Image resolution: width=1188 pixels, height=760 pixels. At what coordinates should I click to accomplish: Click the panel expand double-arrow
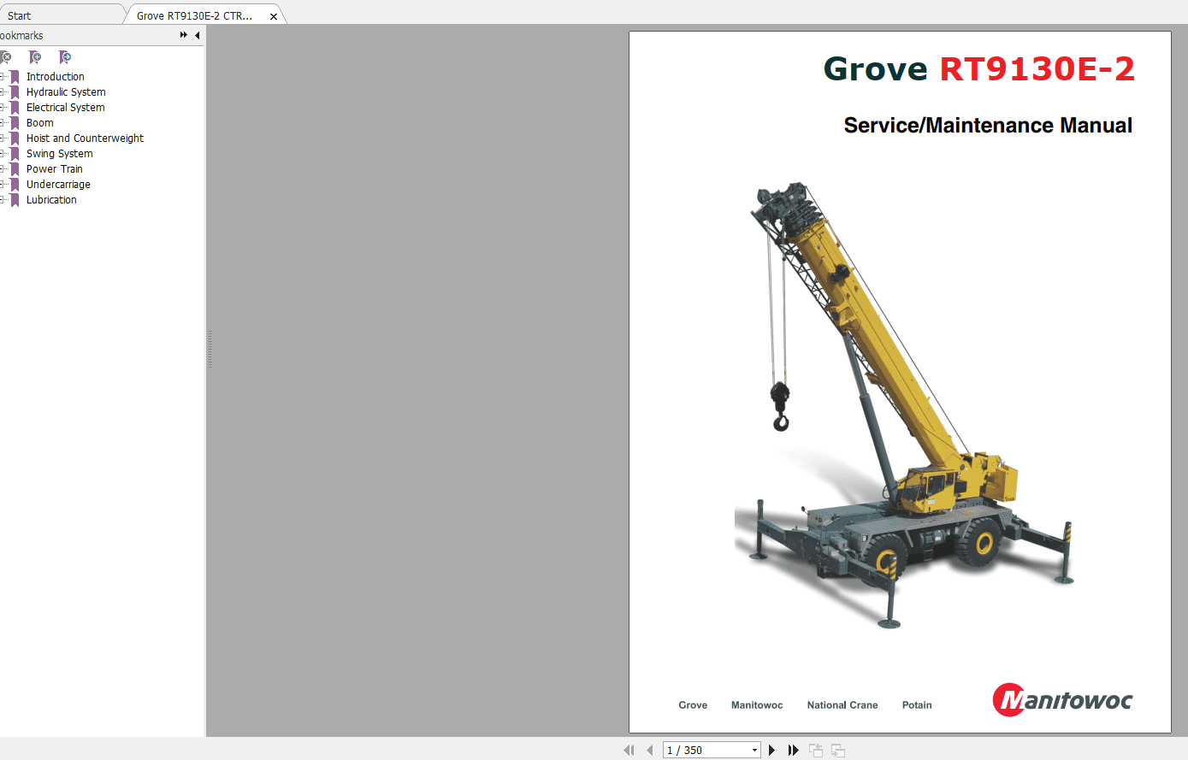(x=182, y=35)
